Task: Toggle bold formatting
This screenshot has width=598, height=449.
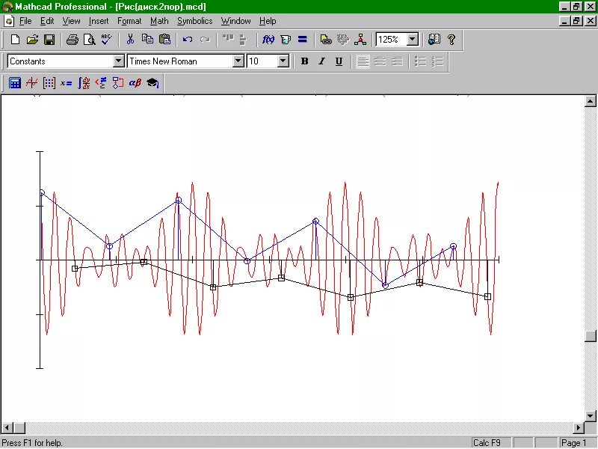Action: pos(304,61)
